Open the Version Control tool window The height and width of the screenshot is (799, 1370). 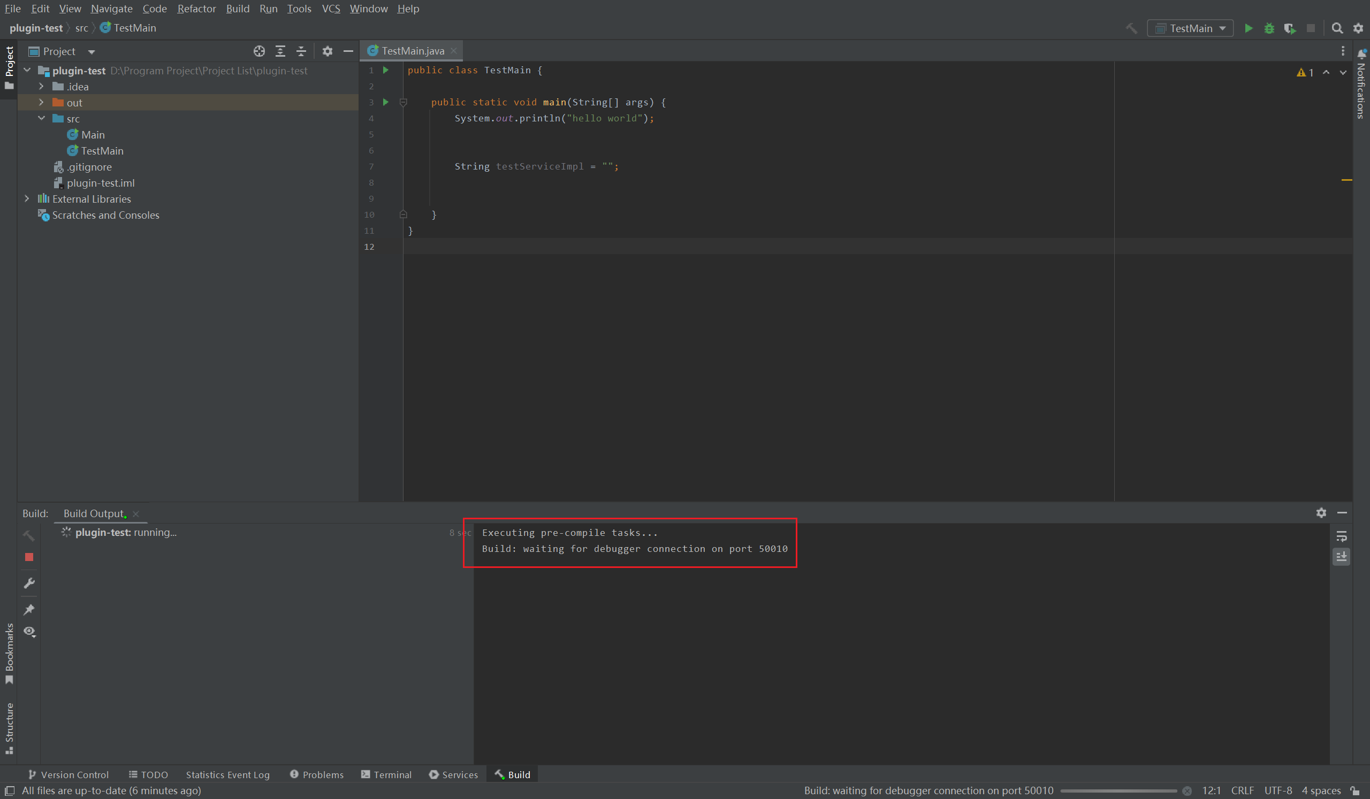[x=74, y=774]
